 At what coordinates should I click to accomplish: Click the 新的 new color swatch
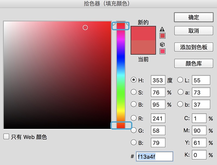(143, 33)
